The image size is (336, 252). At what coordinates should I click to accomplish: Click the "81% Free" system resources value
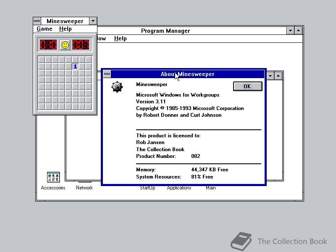[x=202, y=177]
